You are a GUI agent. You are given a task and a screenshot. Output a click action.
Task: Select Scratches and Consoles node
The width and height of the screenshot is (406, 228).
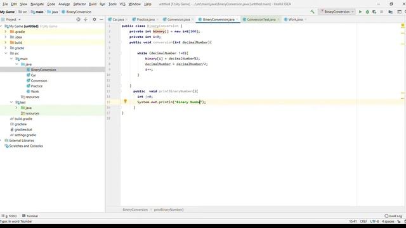coord(26,146)
